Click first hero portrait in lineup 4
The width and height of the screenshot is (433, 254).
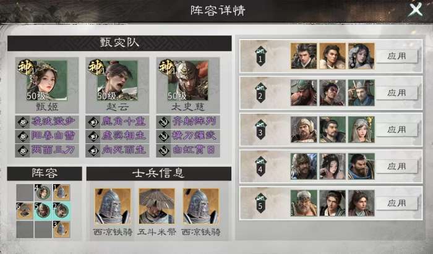[304, 166]
